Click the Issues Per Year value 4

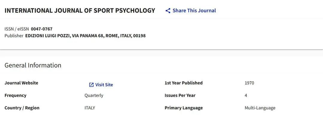(246, 96)
